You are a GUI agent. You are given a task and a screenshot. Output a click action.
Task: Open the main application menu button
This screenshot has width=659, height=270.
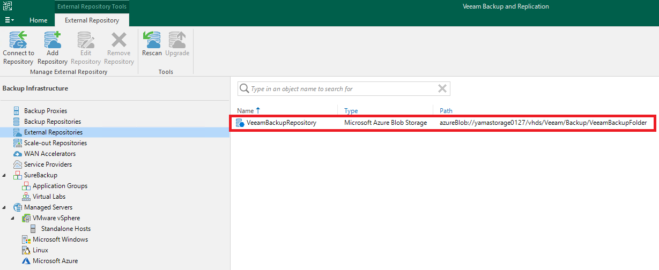[10, 20]
